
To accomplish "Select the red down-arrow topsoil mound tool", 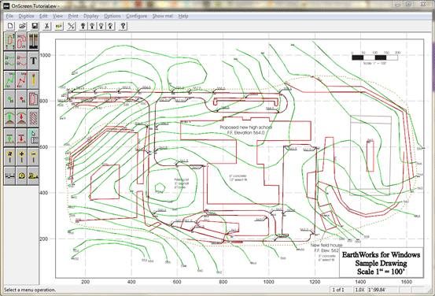I will 21,118.
